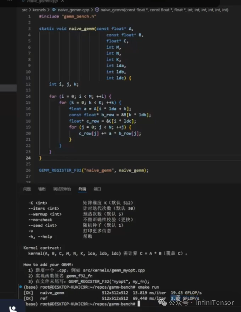The image size is (241, 312).
Task: Switch to the 调试控制台 panel tab
Action: pos(62,189)
